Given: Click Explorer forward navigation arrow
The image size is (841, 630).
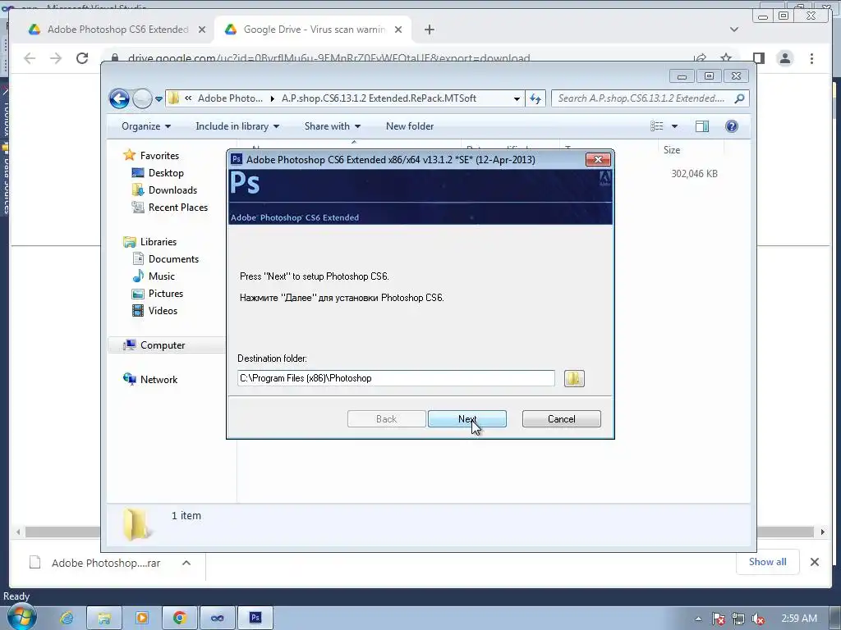Looking at the screenshot, I should pos(141,98).
